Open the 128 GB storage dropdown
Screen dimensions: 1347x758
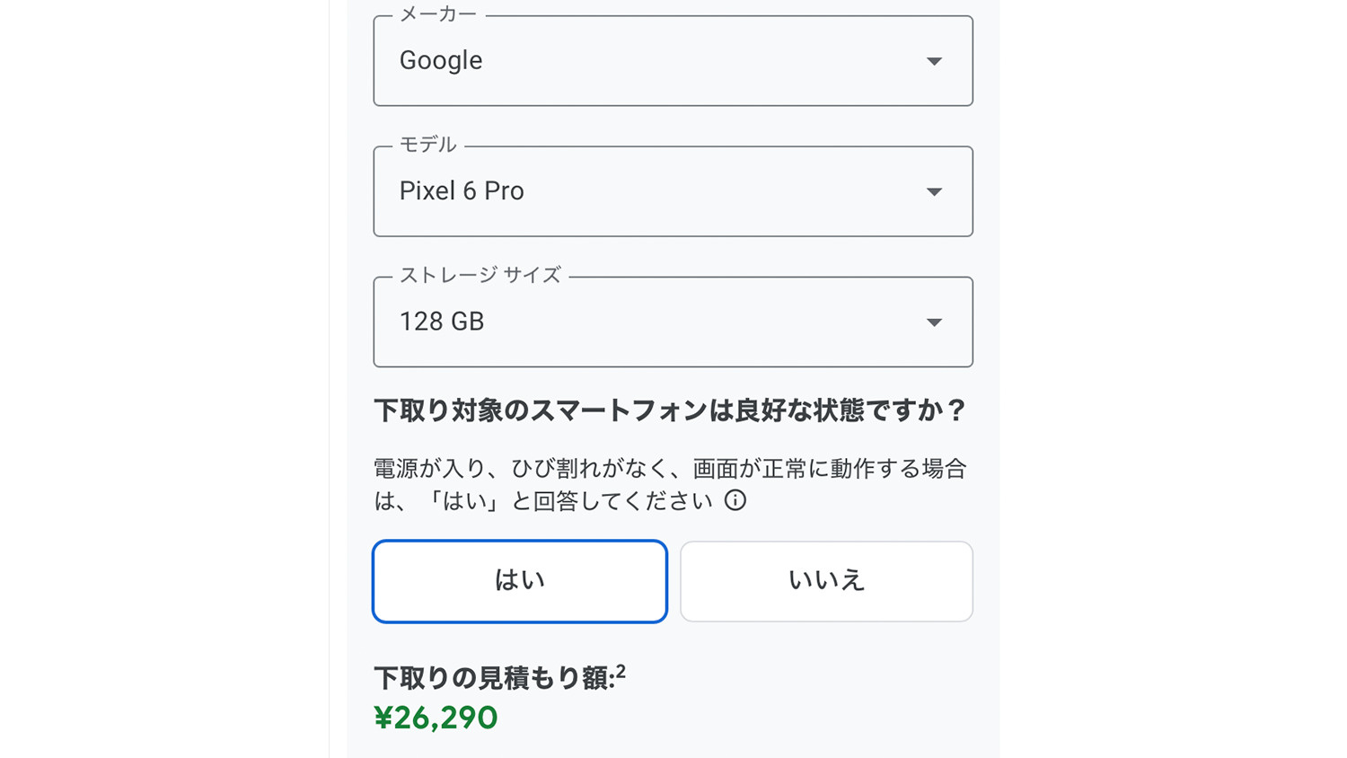(673, 322)
